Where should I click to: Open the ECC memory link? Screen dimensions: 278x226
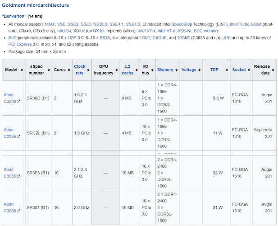point(206,31)
